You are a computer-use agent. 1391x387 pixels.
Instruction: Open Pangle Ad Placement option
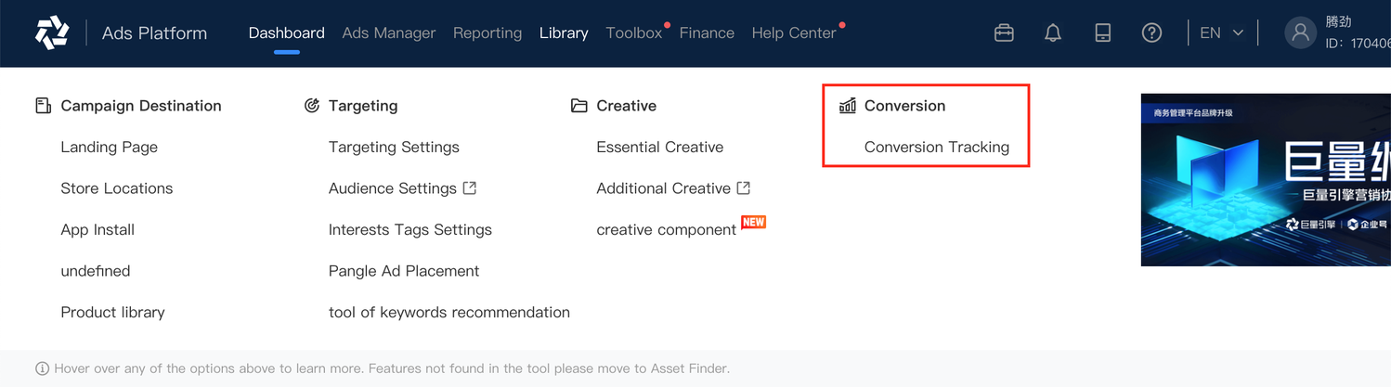(x=404, y=271)
